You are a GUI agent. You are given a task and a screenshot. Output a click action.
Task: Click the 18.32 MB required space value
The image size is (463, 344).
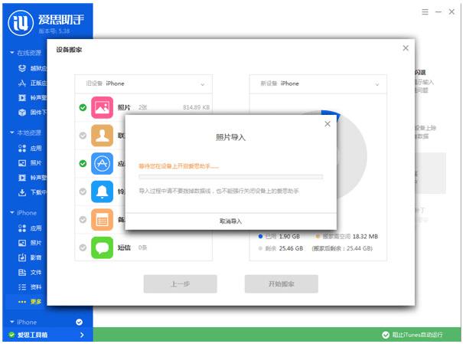[x=365, y=237]
